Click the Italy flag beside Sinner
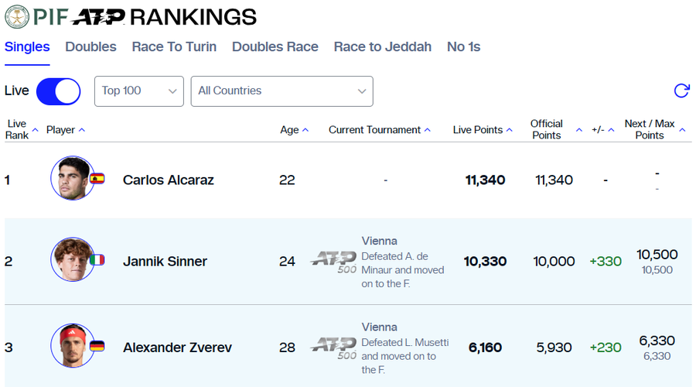Image resolution: width=696 pixels, height=387 pixels. pos(97,260)
